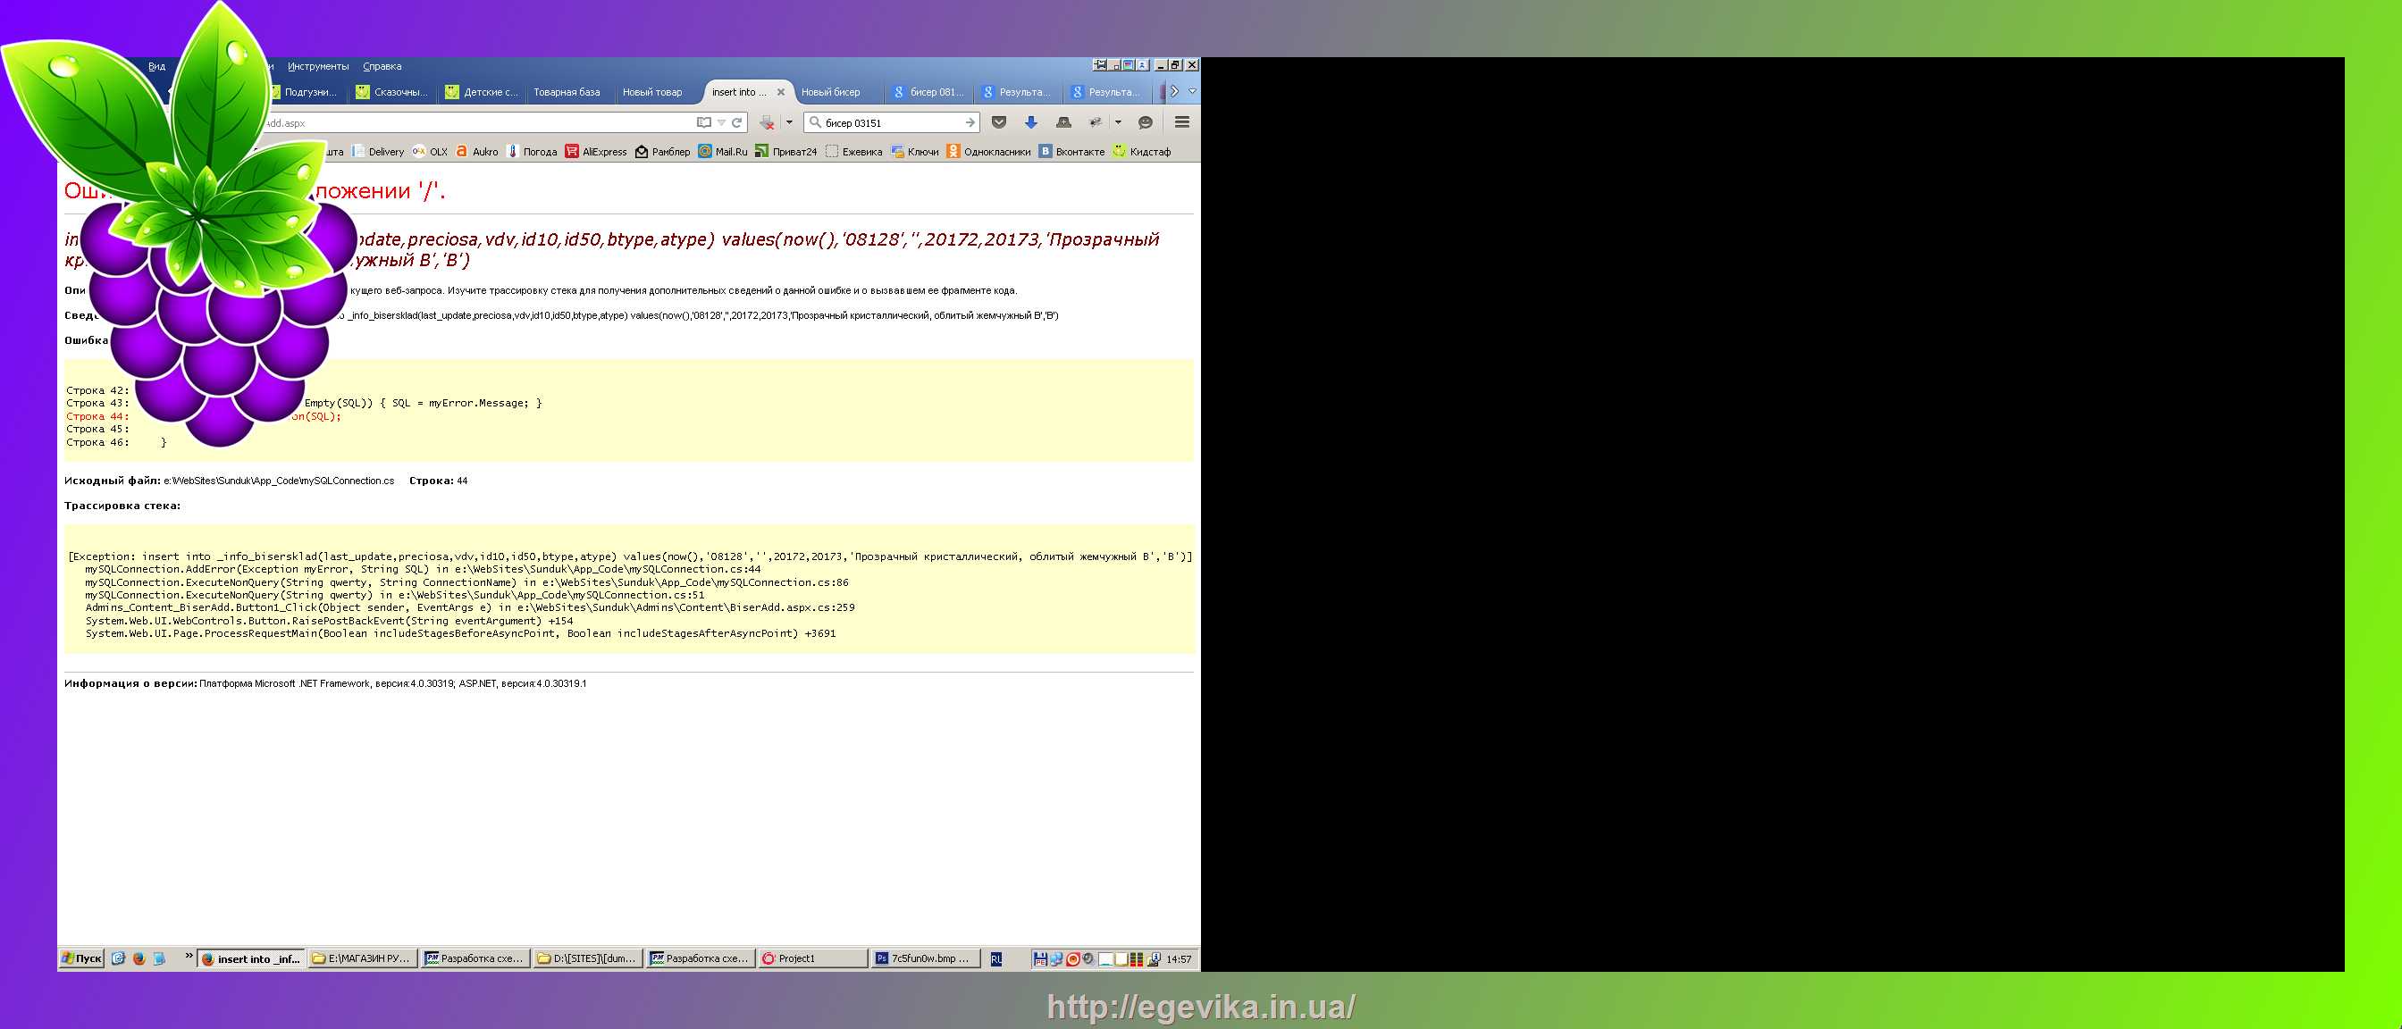Switch to the Товарная база tab

coord(566,92)
